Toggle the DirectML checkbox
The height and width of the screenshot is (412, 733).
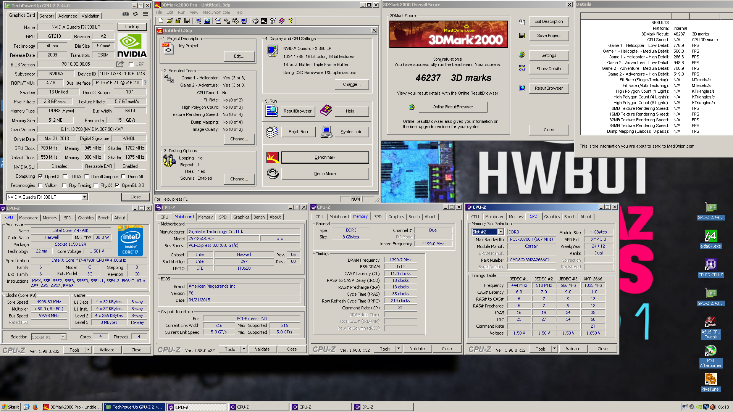pyautogui.click(x=123, y=176)
